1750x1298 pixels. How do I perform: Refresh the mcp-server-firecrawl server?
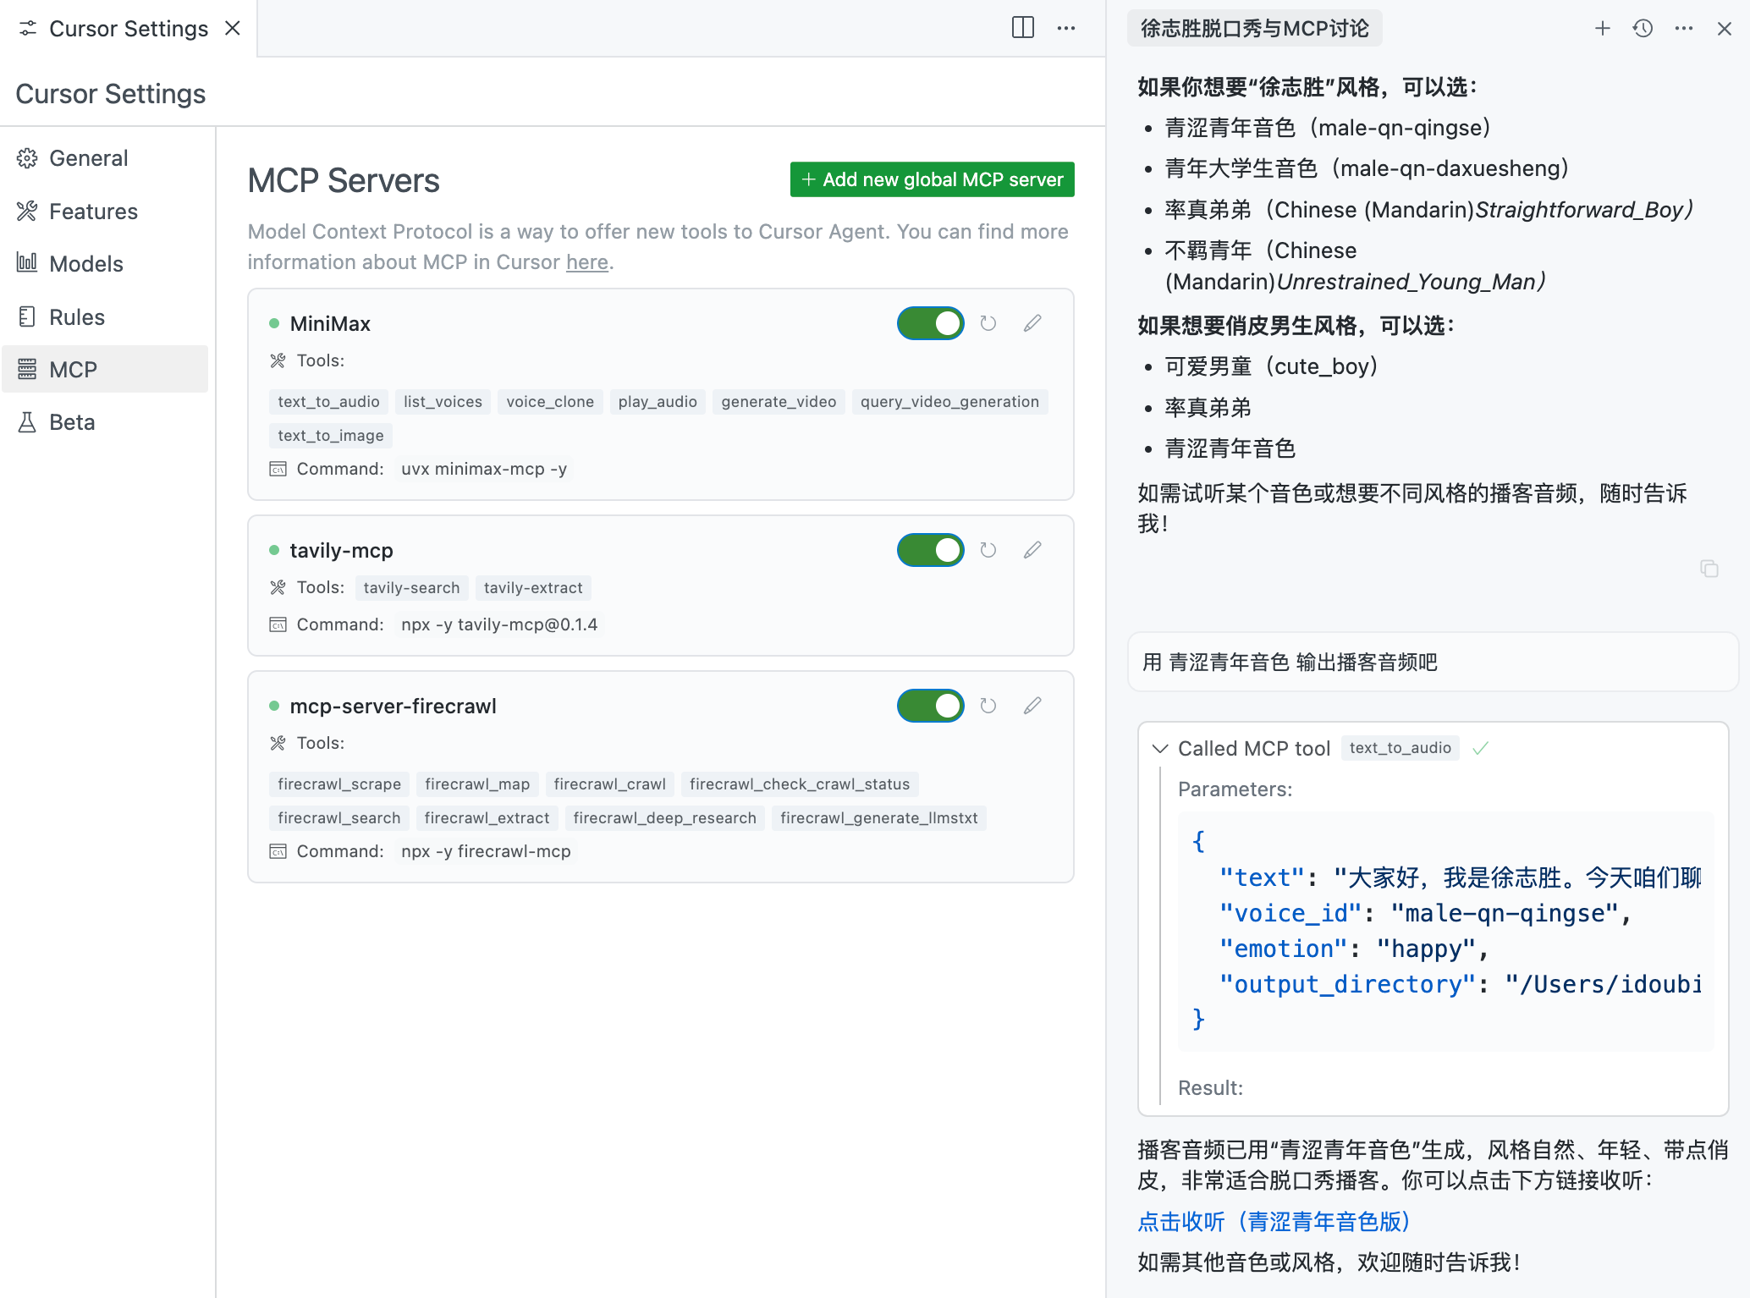[988, 706]
